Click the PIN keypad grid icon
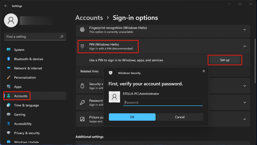Viewport: 257px width, 145px height. pos(82,46)
